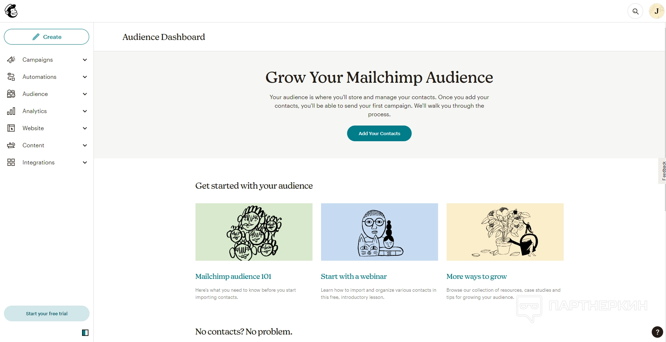Click the Create button
This screenshot has width=666, height=342.
46,37
